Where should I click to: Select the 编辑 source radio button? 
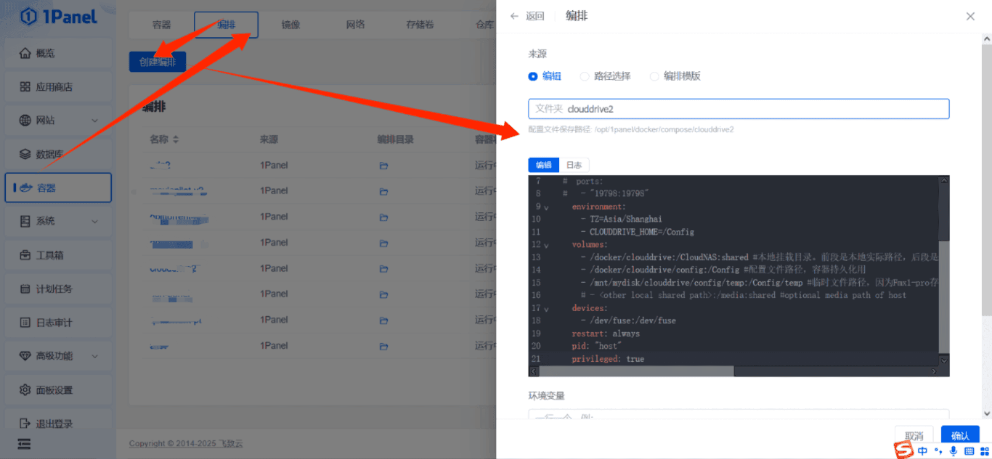(x=533, y=76)
